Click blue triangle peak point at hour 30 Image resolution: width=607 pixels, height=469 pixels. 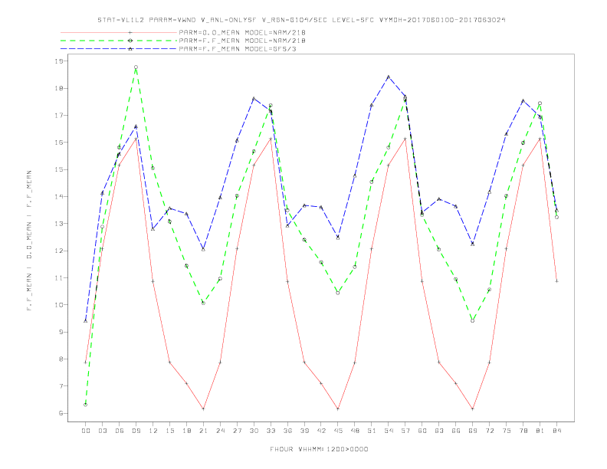coord(254,99)
